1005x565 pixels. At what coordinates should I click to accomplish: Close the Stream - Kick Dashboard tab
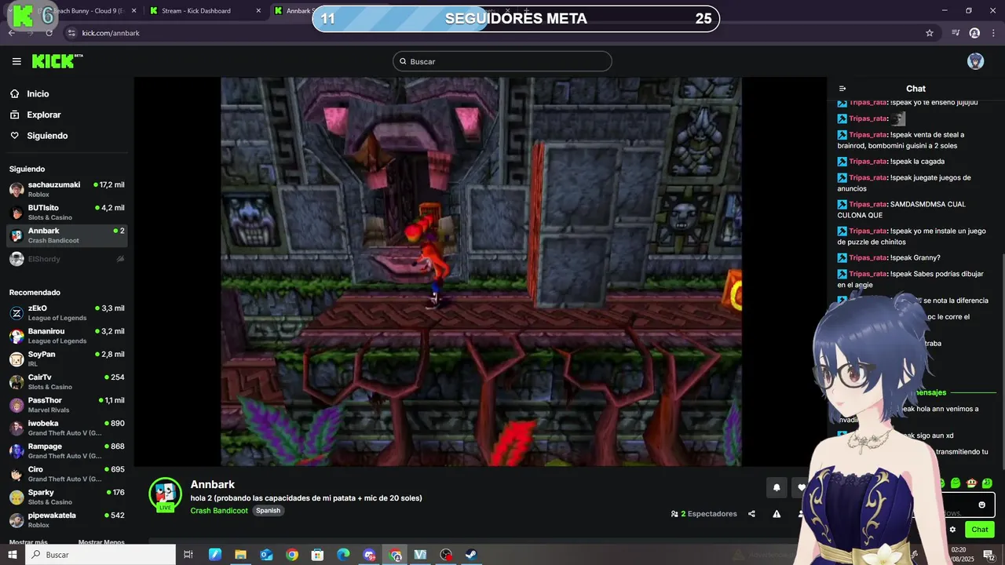point(258,11)
